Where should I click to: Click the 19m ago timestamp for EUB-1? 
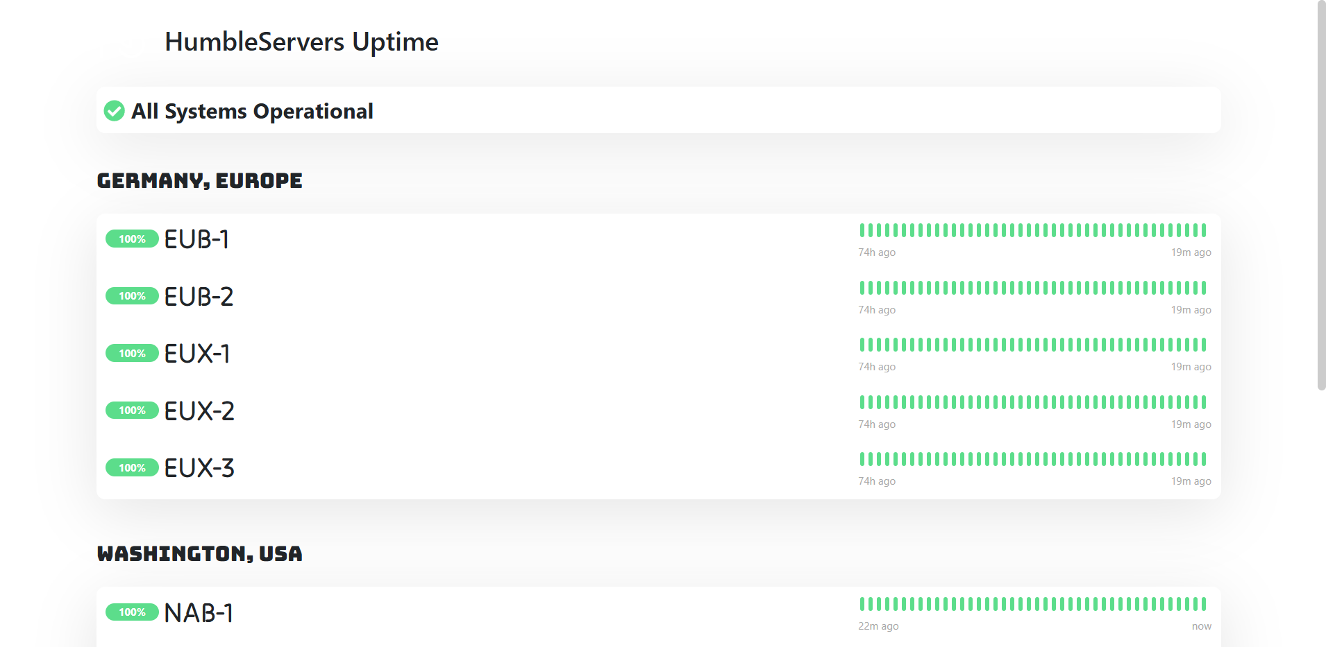[x=1191, y=252]
